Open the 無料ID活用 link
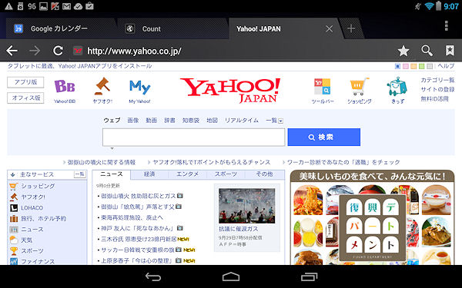Viewport: 462px width, 288px height. [x=434, y=99]
